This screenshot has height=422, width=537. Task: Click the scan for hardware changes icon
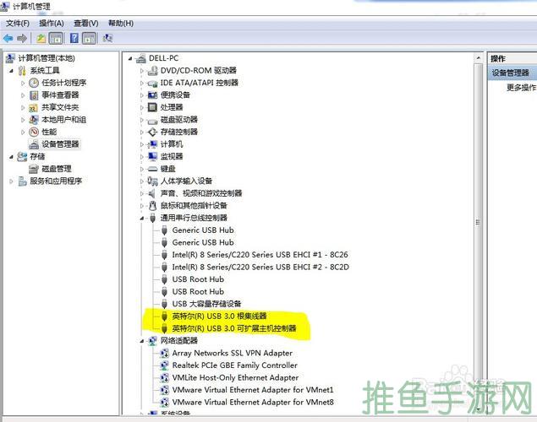107,38
